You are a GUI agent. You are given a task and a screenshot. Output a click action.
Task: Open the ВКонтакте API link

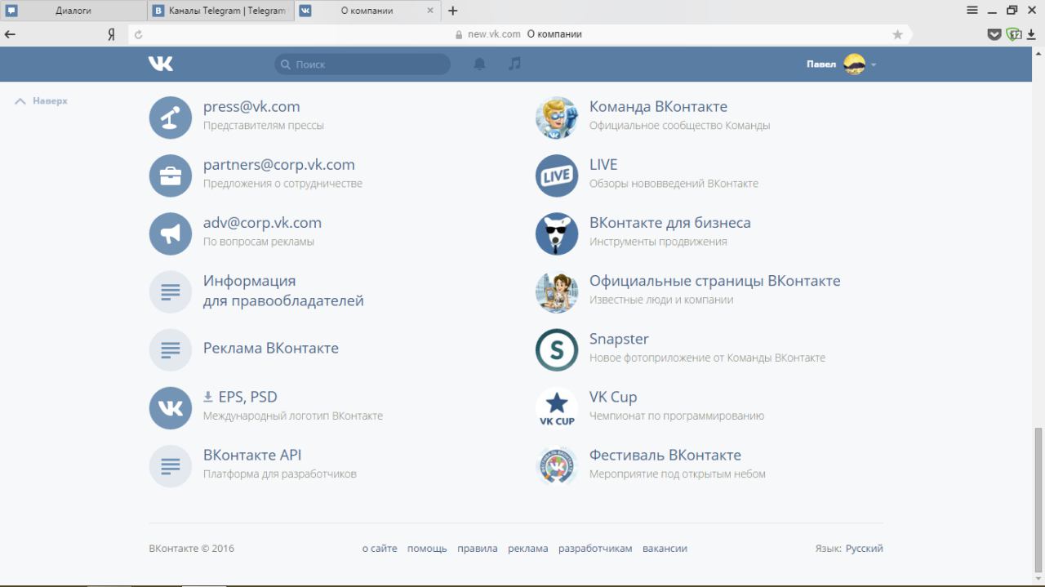coord(252,455)
